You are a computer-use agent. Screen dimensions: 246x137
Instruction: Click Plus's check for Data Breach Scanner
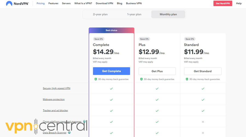[x=157, y=133]
